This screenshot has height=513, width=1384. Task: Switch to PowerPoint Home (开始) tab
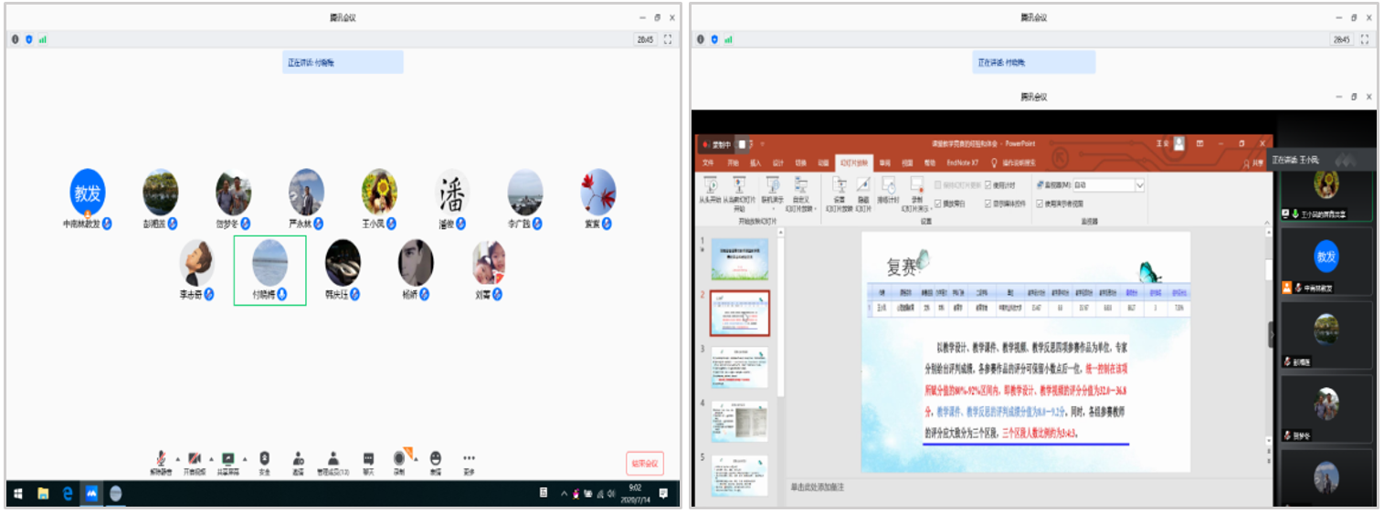pos(733,162)
